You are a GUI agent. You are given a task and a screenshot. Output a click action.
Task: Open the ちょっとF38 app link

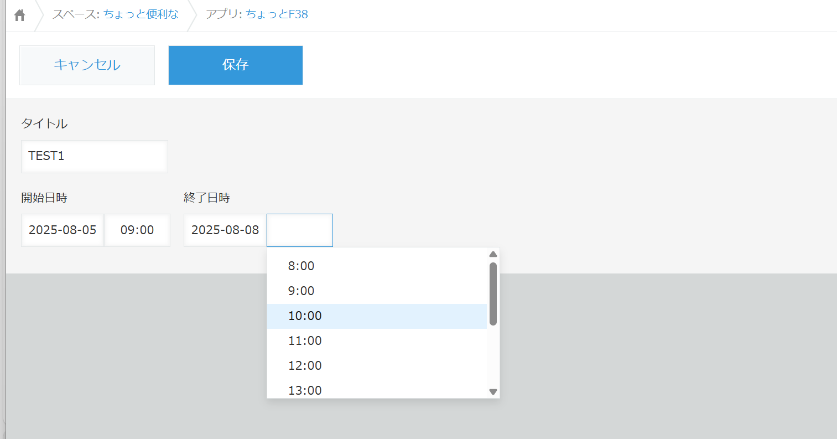click(x=277, y=14)
